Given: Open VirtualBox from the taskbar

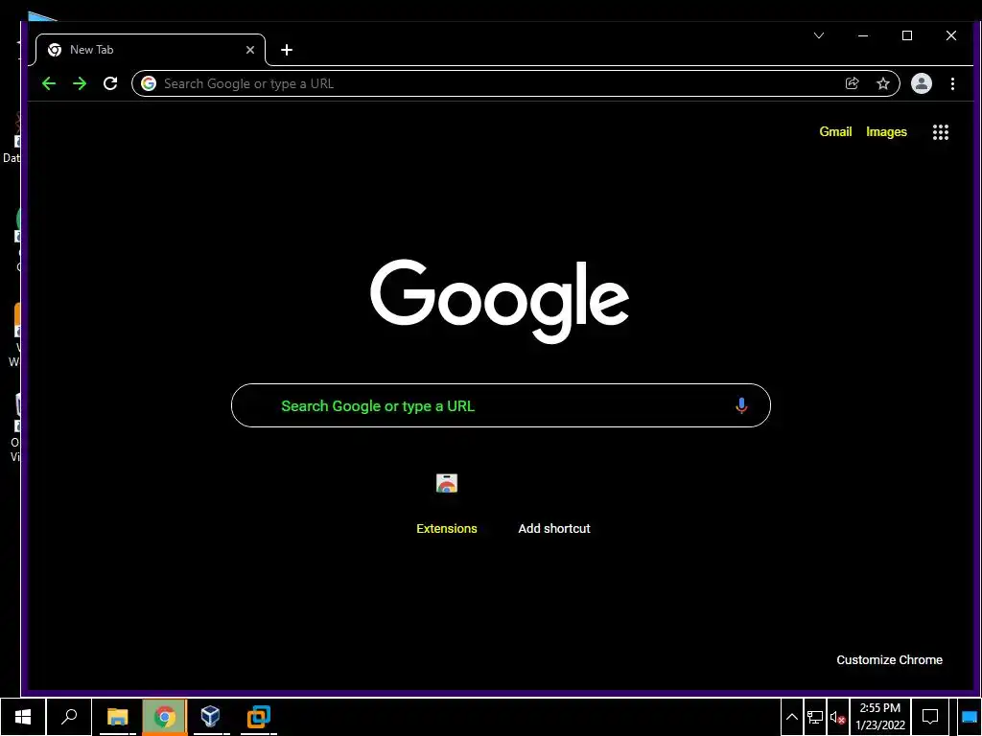Looking at the screenshot, I should coord(211,717).
